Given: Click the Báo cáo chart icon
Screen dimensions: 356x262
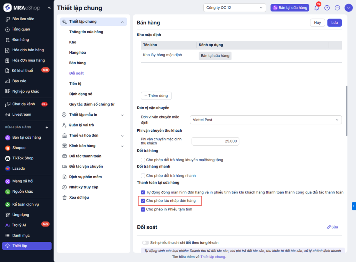Looking at the screenshot, I should click(8, 81).
